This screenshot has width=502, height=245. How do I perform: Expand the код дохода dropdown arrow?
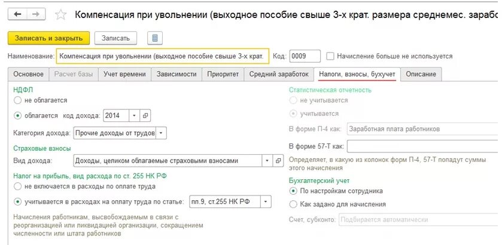point(134,115)
